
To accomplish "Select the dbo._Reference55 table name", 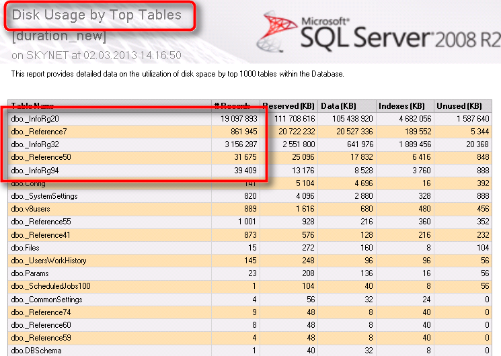I will [41, 222].
